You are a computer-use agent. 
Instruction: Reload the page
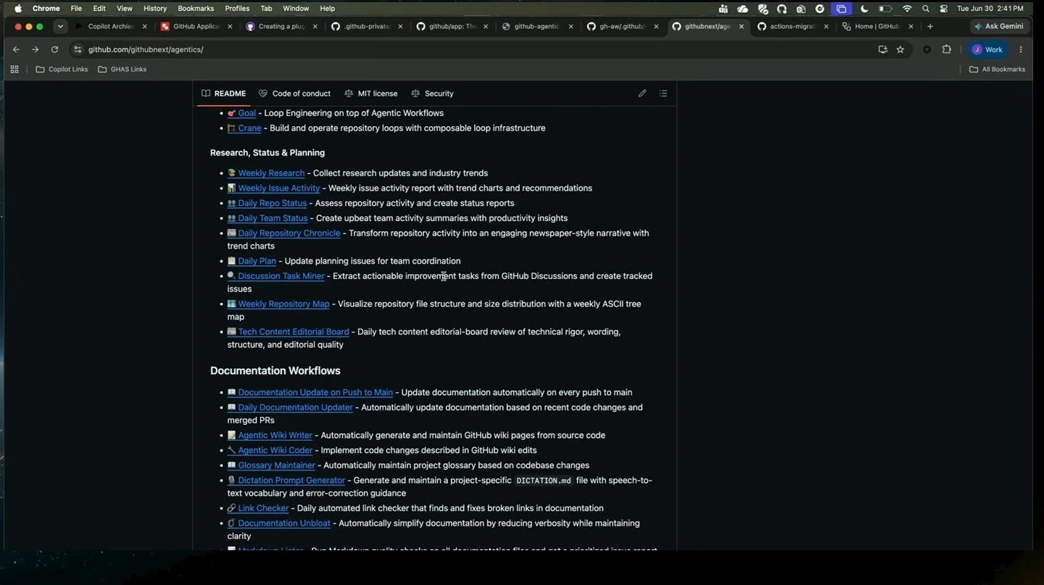tap(54, 49)
